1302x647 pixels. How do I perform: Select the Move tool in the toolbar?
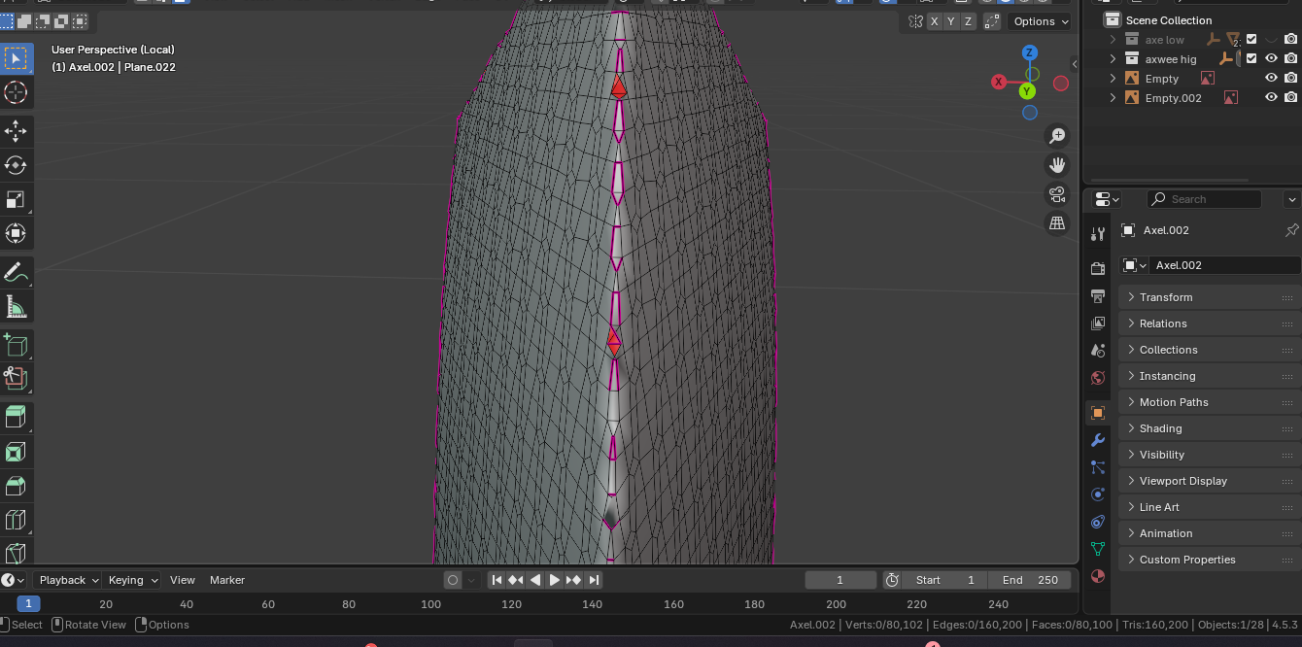pos(16,131)
